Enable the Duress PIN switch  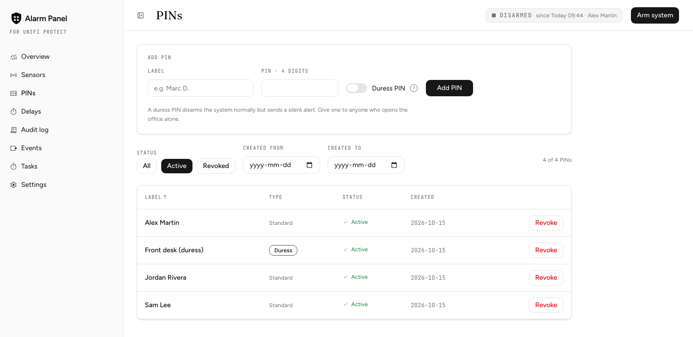(357, 88)
